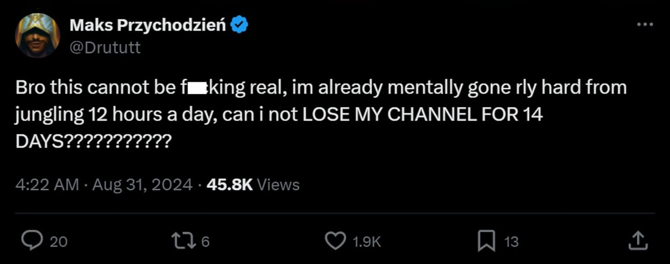Click the name Maks Przychodzień
670x264 pixels.
click(147, 24)
